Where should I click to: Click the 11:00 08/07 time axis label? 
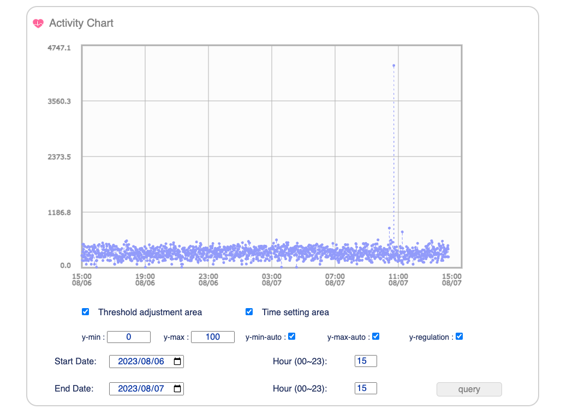click(x=398, y=280)
